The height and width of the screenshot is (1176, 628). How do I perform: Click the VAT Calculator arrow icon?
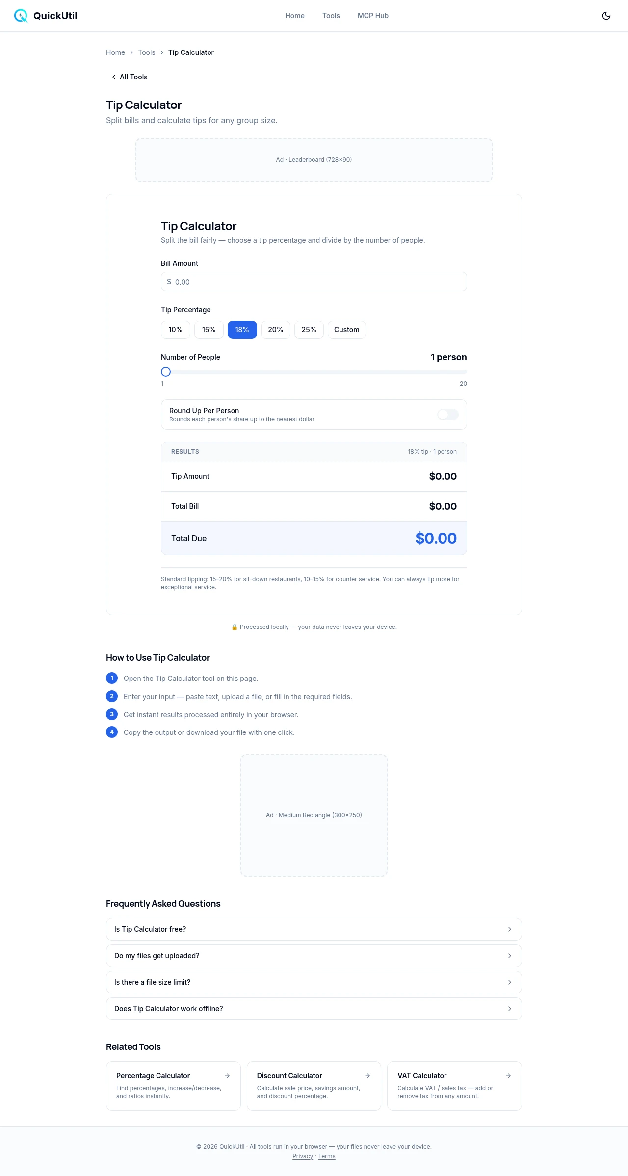click(x=508, y=1076)
